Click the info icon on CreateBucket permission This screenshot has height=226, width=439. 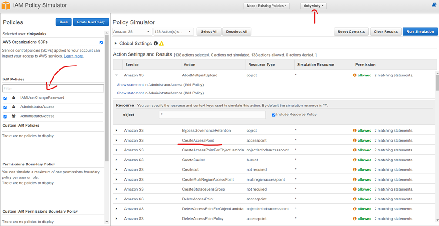tap(355, 160)
